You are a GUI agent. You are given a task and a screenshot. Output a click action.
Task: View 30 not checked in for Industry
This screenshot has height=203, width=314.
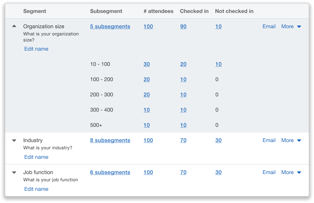coord(219,140)
